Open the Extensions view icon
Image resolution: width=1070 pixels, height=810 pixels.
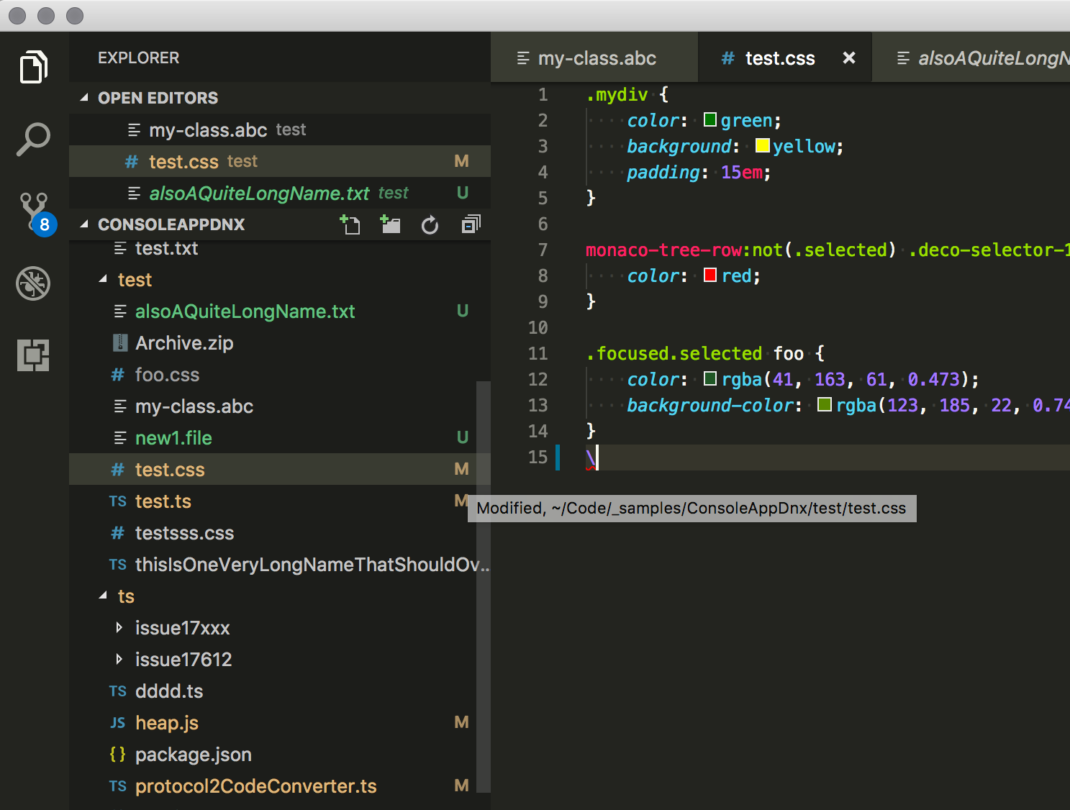tap(32, 354)
